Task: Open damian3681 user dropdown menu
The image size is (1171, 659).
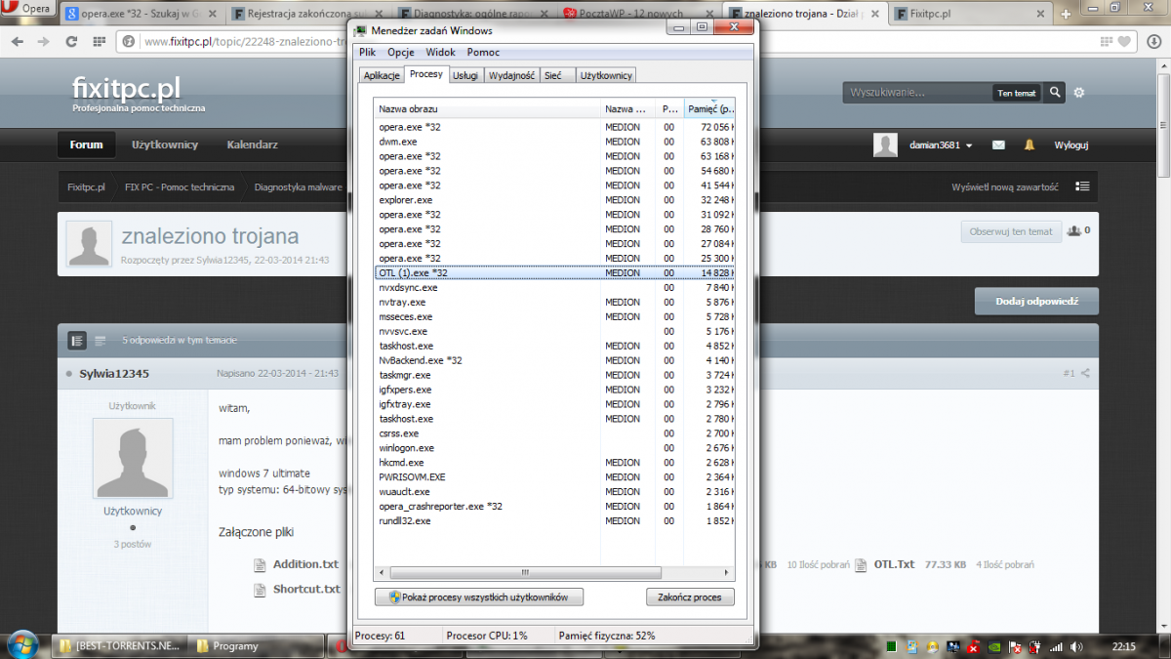Action: [940, 145]
